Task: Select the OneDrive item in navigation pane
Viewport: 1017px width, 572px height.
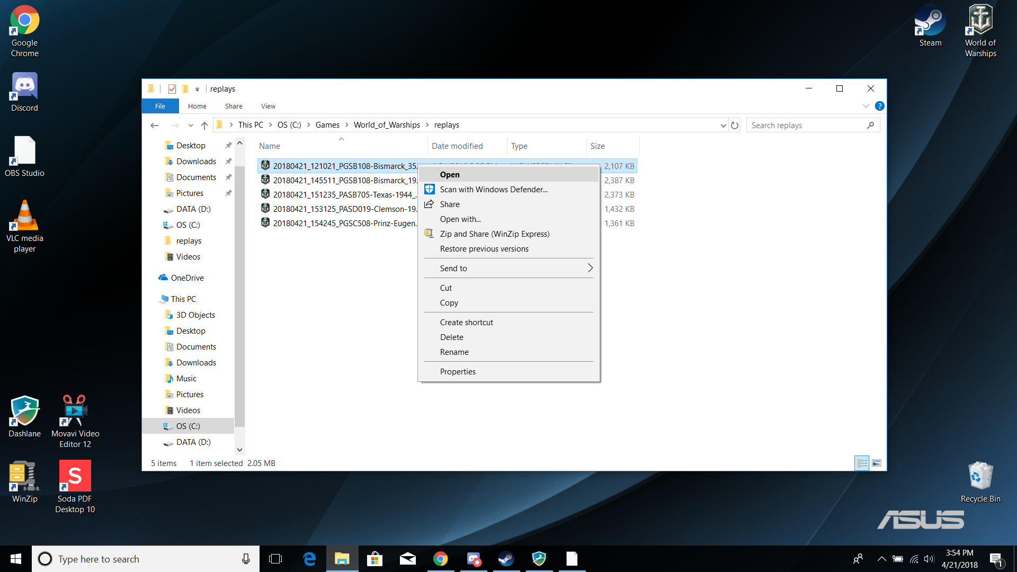Action: pyautogui.click(x=187, y=278)
